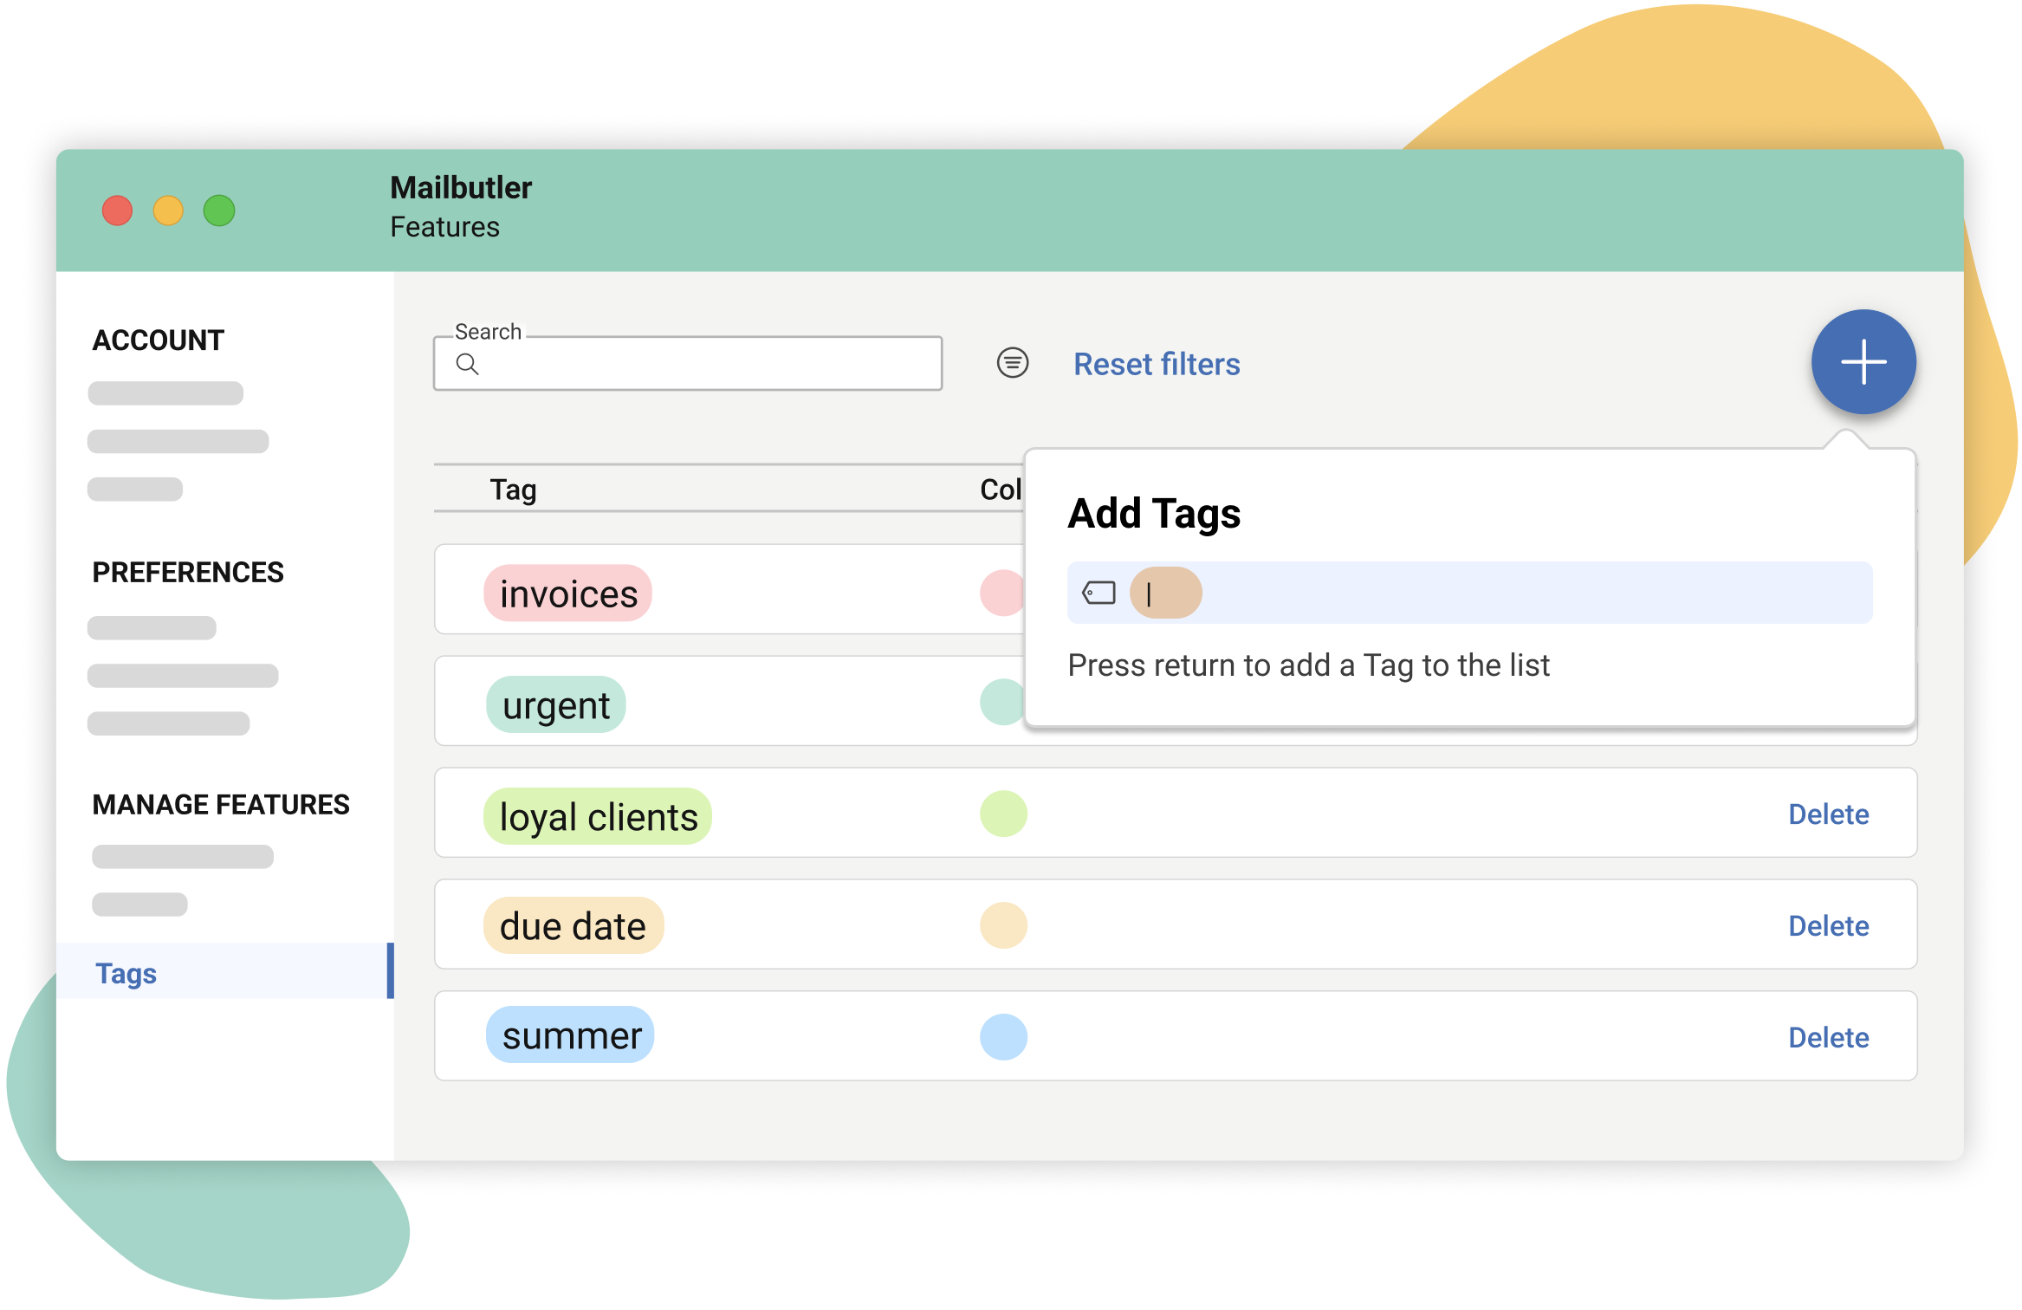
Task: Delete the loyal clients tag
Action: 1828,814
